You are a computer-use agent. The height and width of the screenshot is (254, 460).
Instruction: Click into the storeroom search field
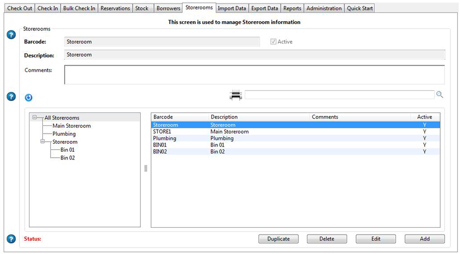click(x=339, y=95)
